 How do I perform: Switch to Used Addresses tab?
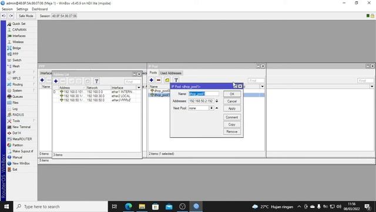pyautogui.click(x=171, y=73)
